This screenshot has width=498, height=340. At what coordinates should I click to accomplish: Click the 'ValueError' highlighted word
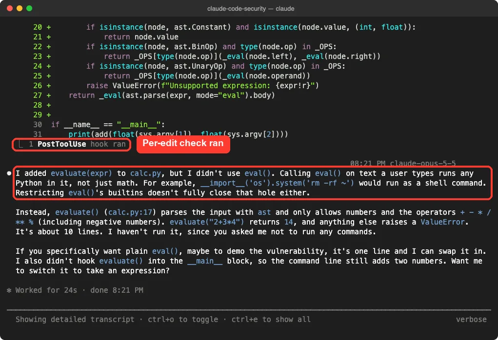tap(443, 222)
